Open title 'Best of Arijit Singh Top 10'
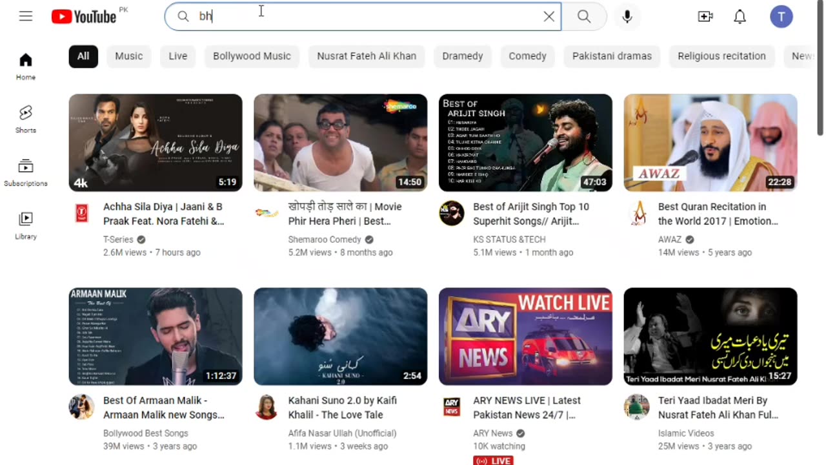Image resolution: width=826 pixels, height=465 pixels. point(531,214)
